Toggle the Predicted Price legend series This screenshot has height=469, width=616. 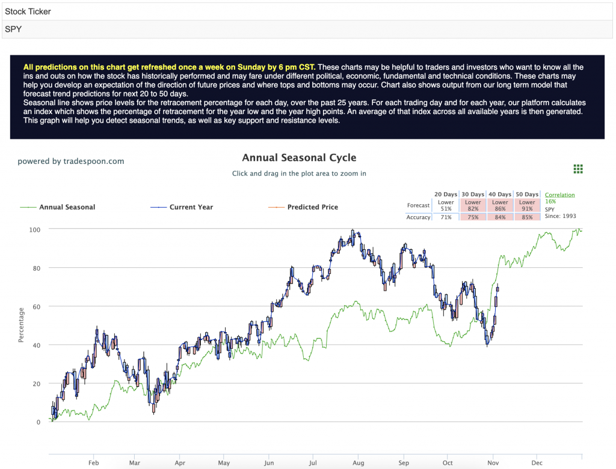click(303, 207)
